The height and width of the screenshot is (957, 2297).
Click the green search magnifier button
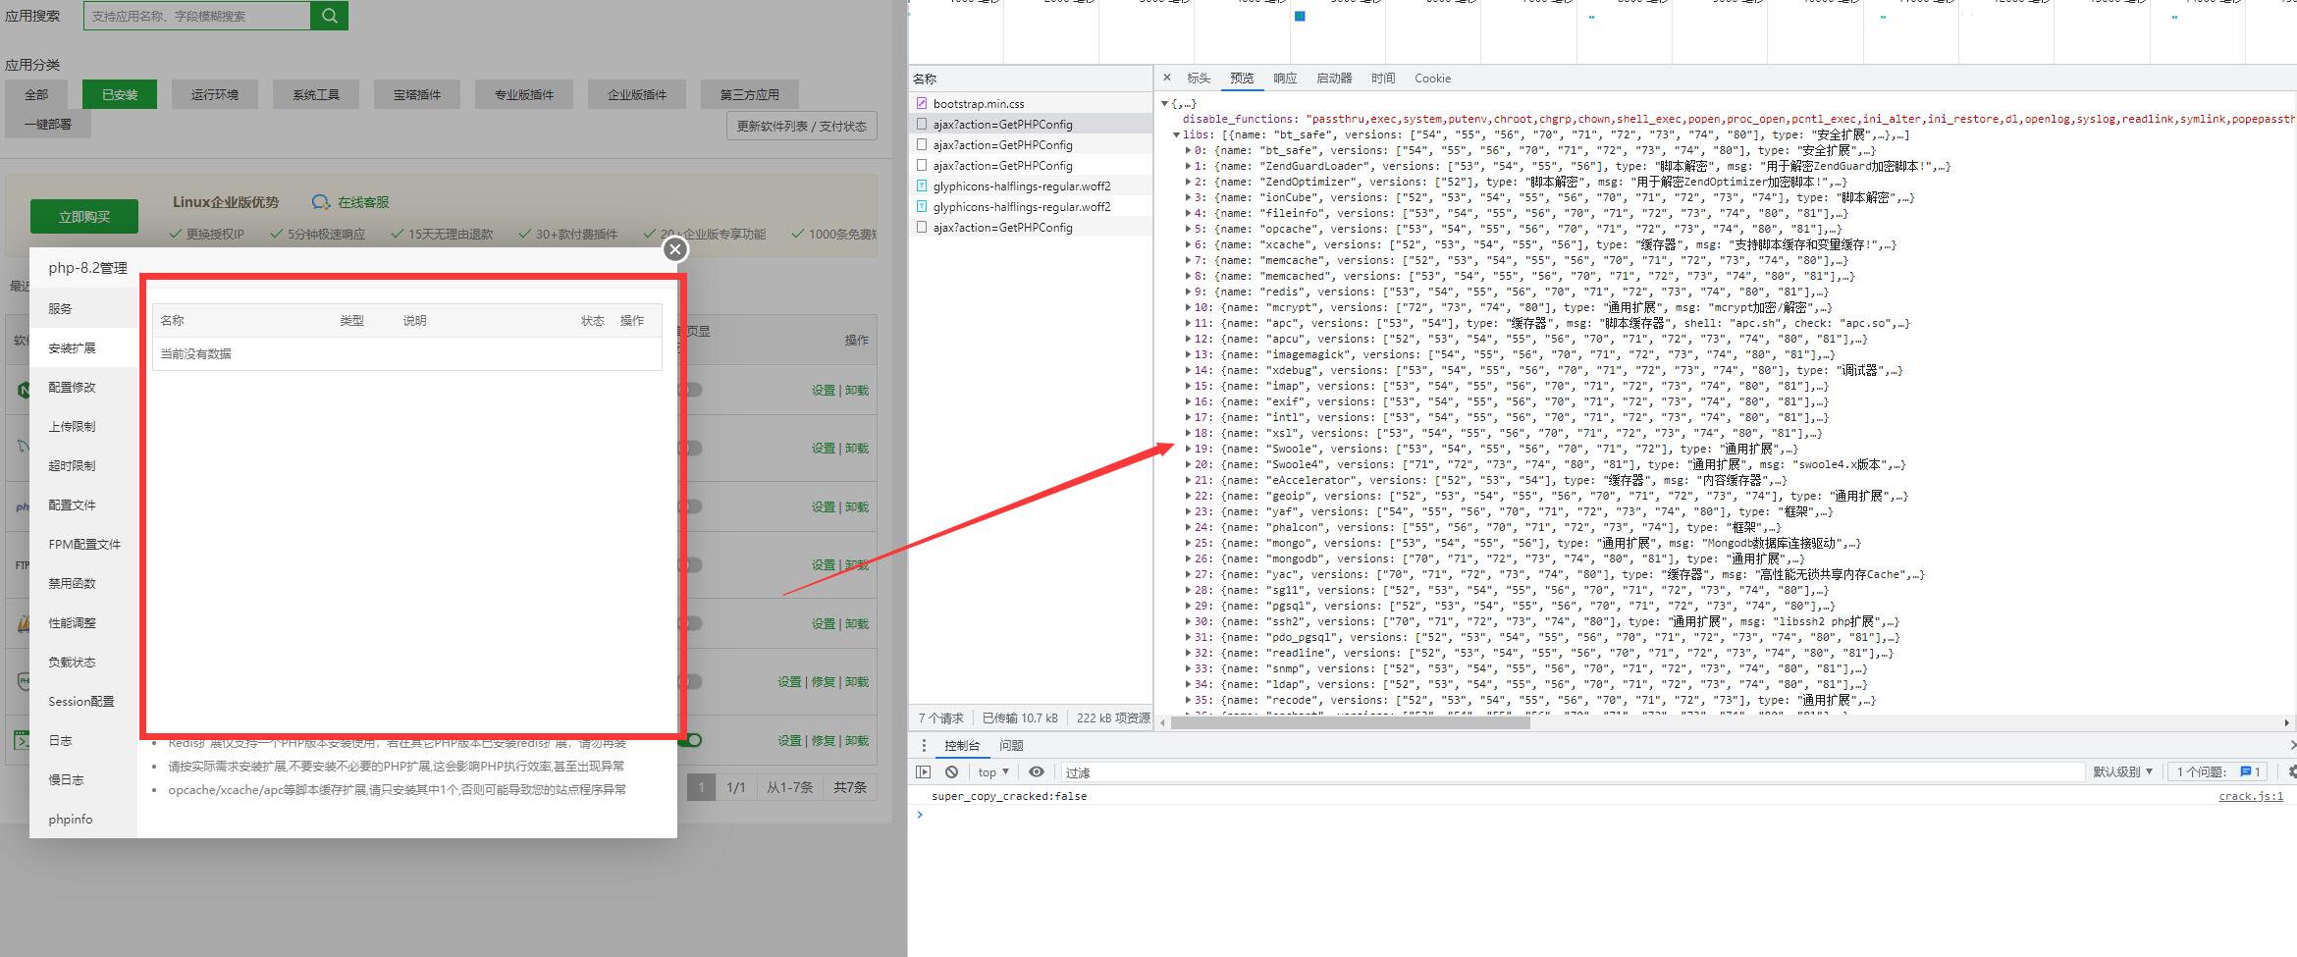[329, 16]
